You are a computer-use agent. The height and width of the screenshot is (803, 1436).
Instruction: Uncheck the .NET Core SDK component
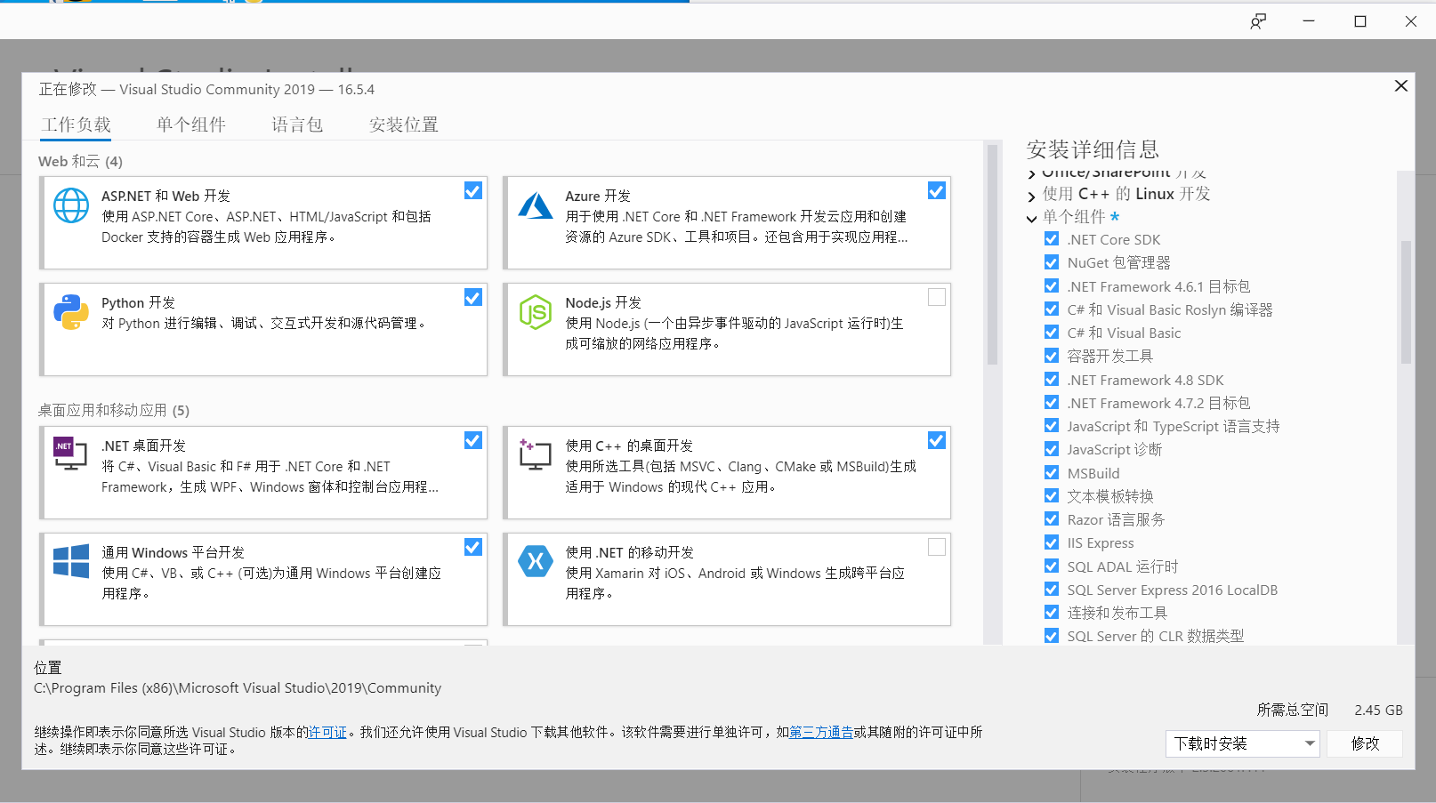coord(1052,239)
